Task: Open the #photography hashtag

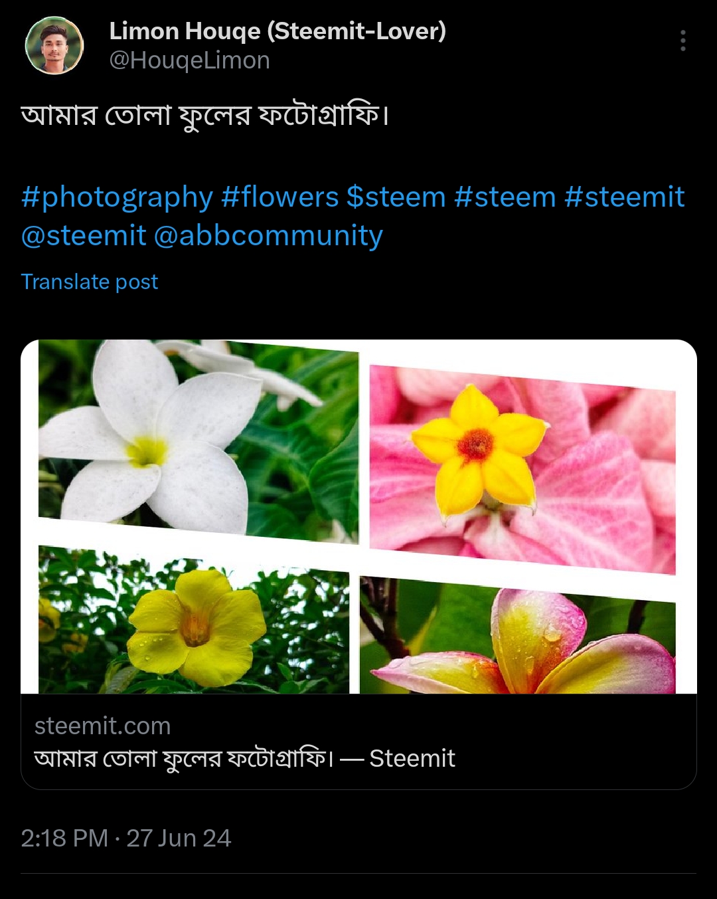Action: [x=117, y=197]
